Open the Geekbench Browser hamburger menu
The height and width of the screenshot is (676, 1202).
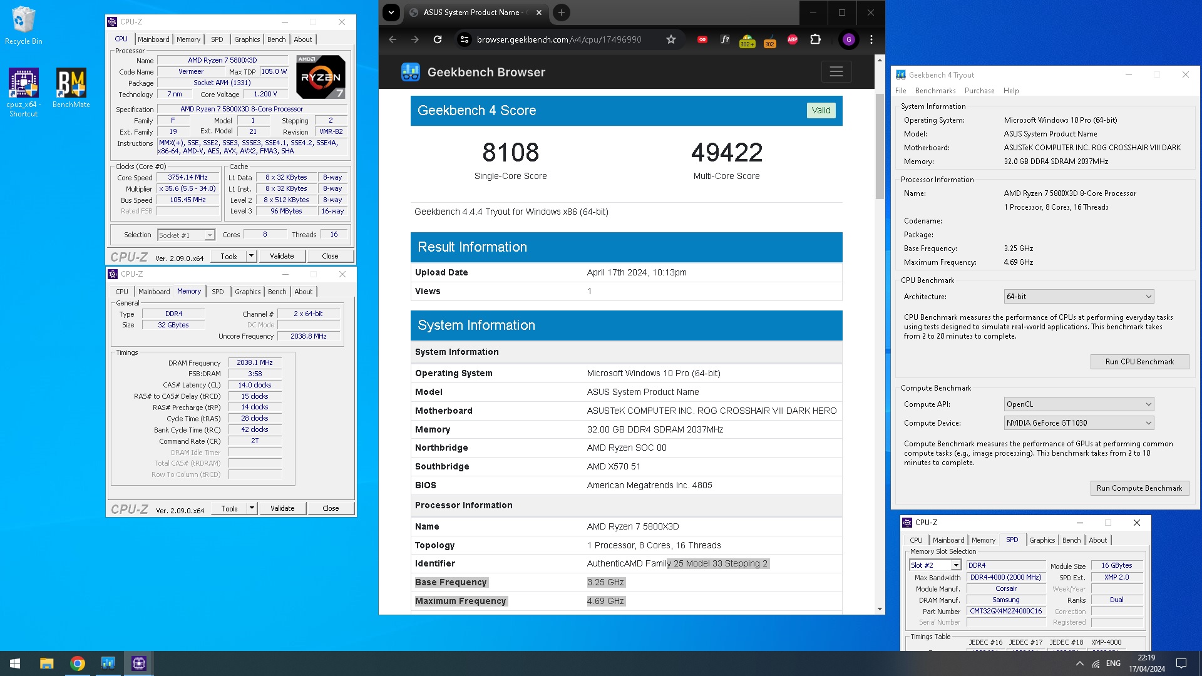tap(836, 72)
